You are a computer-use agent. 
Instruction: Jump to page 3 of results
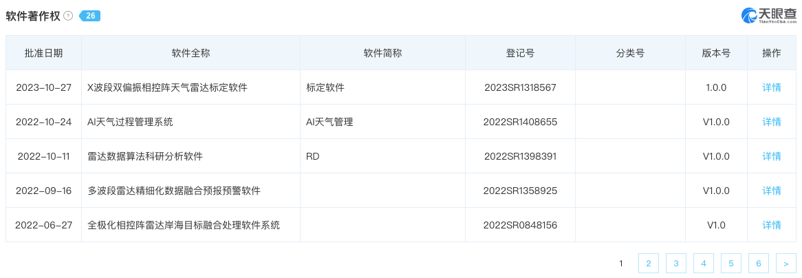[x=676, y=263]
